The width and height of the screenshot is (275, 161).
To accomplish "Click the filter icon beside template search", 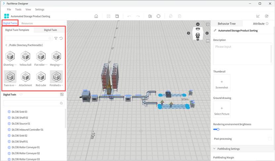I will 56,39.
